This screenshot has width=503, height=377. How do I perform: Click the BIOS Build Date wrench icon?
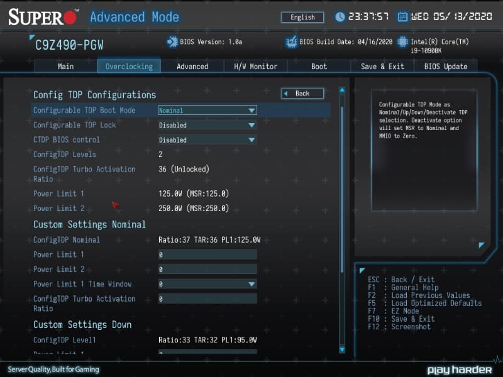pyautogui.click(x=290, y=41)
